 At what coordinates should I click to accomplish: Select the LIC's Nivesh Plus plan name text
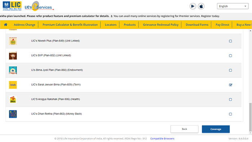[55, 41]
